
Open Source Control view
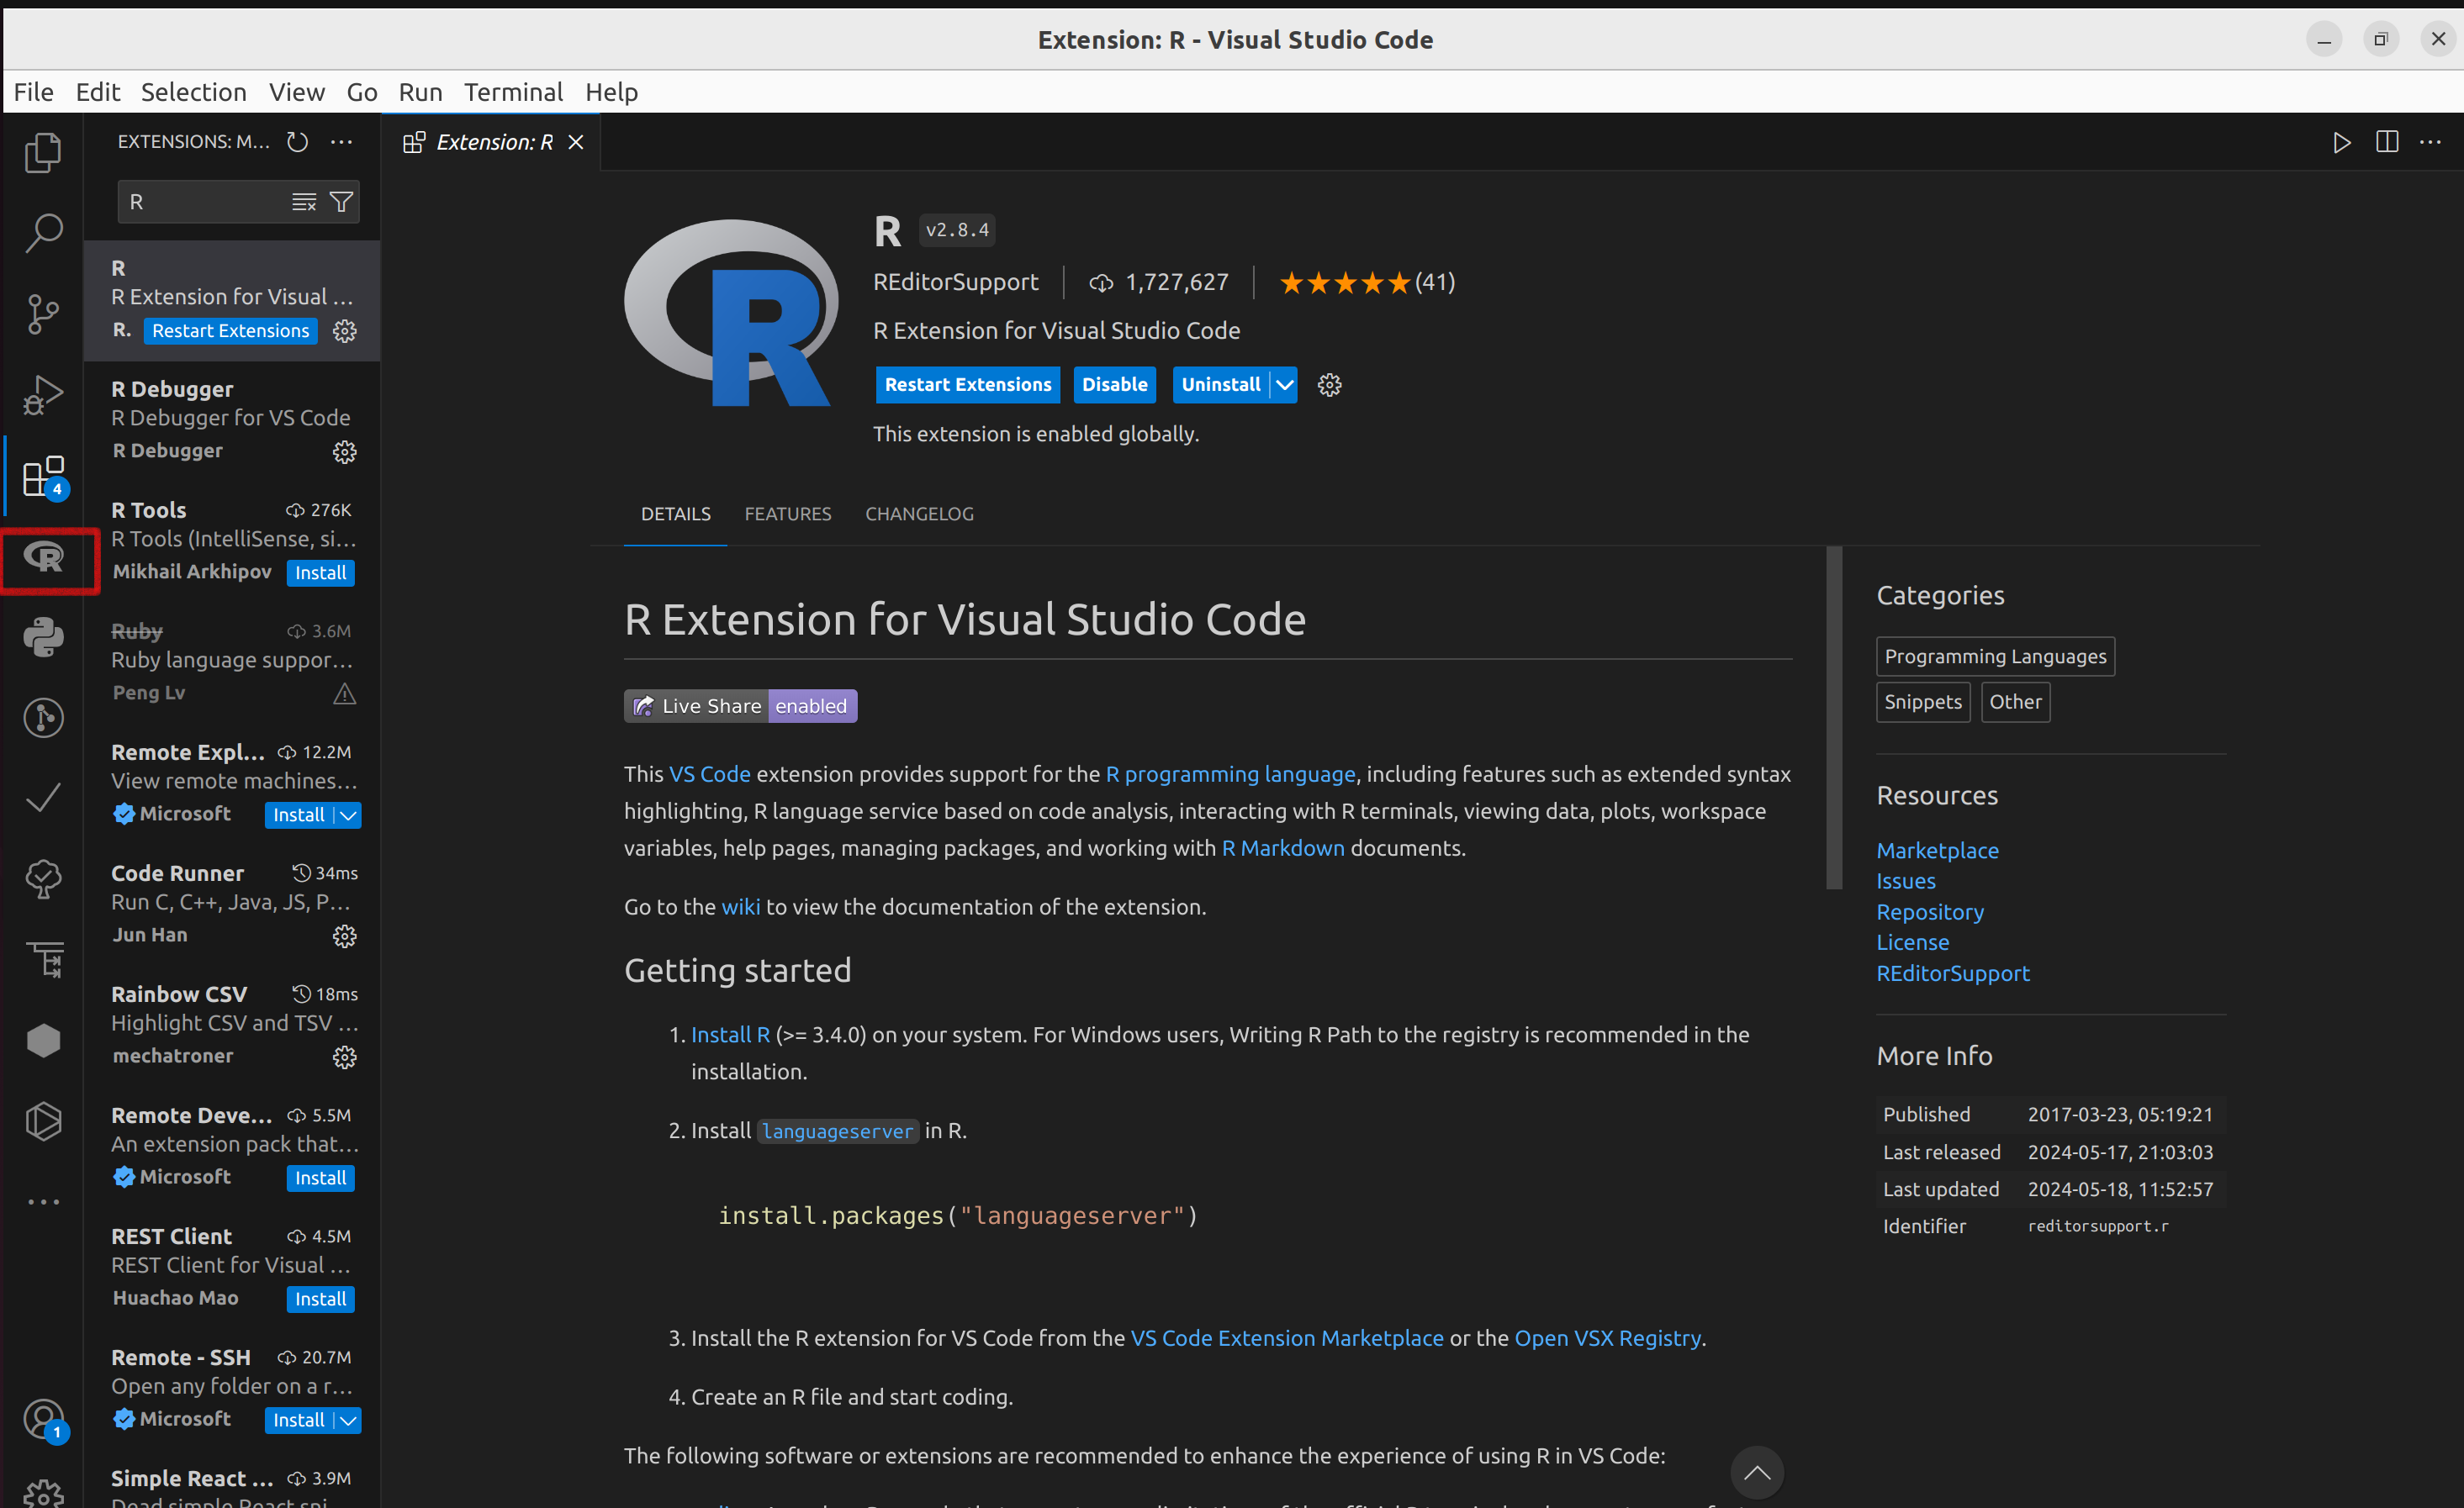43,314
